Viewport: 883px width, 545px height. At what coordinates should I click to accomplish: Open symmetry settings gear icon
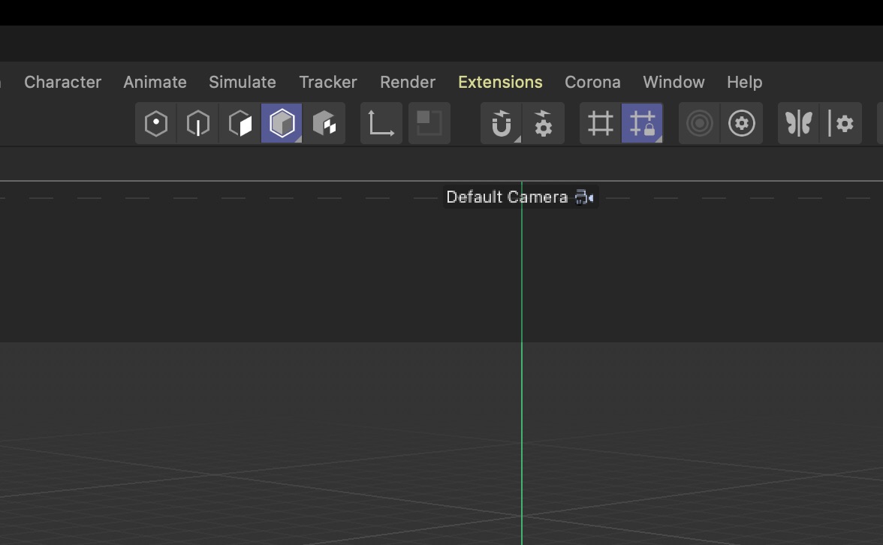(841, 123)
